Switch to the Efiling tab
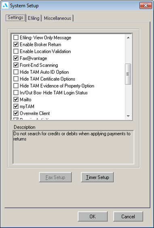Screen dimensions: 154x228 pyautogui.click(x=34, y=18)
